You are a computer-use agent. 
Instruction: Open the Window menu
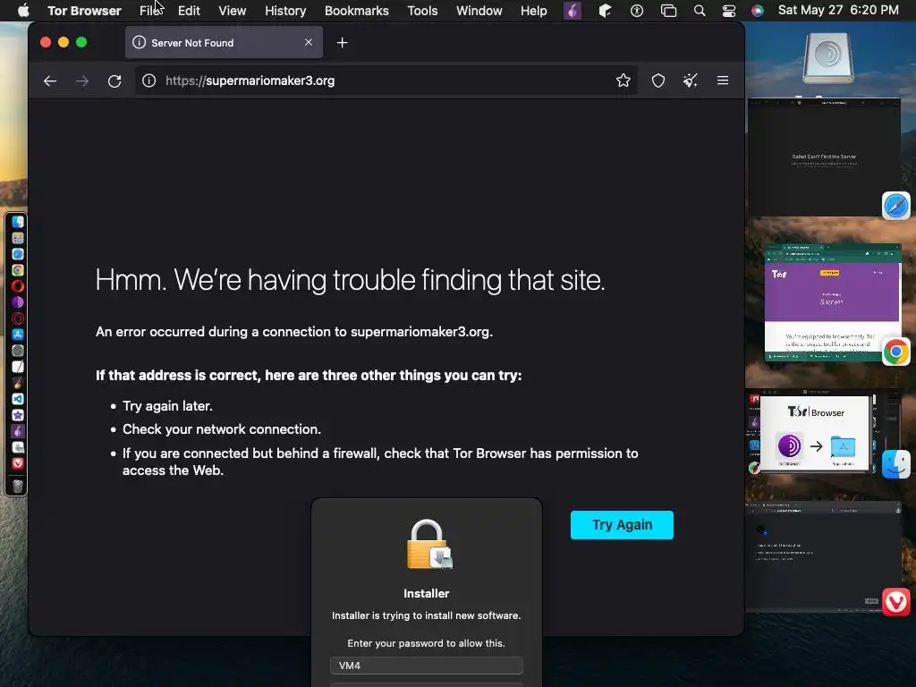pos(479,11)
